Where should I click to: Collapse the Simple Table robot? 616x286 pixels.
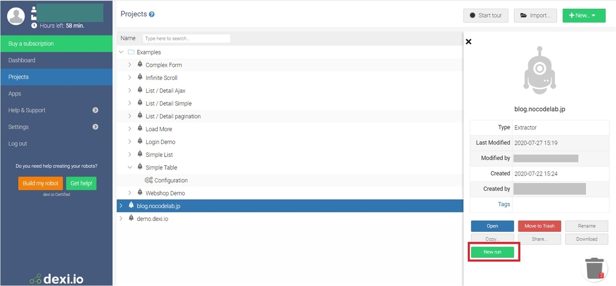tap(130, 167)
